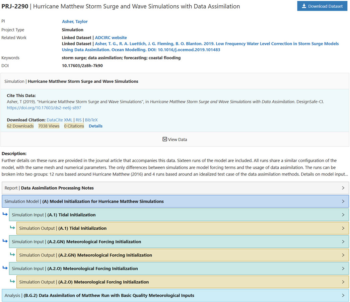This screenshot has height=302, width=350.
Task: Download DataCite XML citation
Action: (x=59, y=120)
